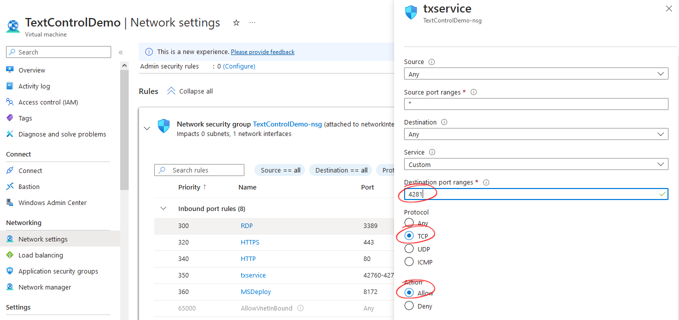679x320 pixels.
Task: Collapse the Network security group section chevron
Action: [147, 128]
